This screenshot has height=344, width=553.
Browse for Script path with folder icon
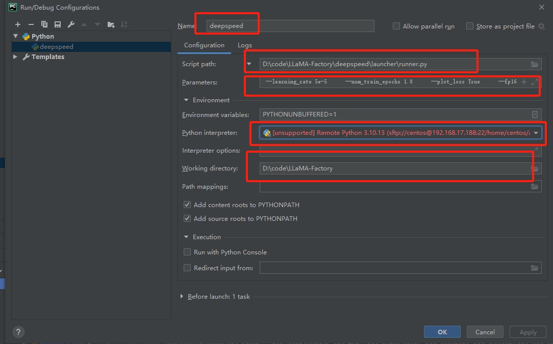coord(535,64)
